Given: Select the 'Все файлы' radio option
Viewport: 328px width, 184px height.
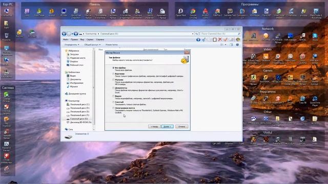Looking at the screenshot, I should point(119,68).
